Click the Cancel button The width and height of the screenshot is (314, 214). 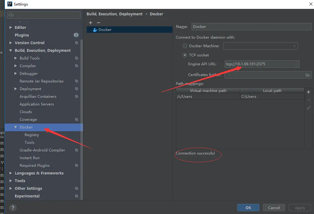pos(274,208)
